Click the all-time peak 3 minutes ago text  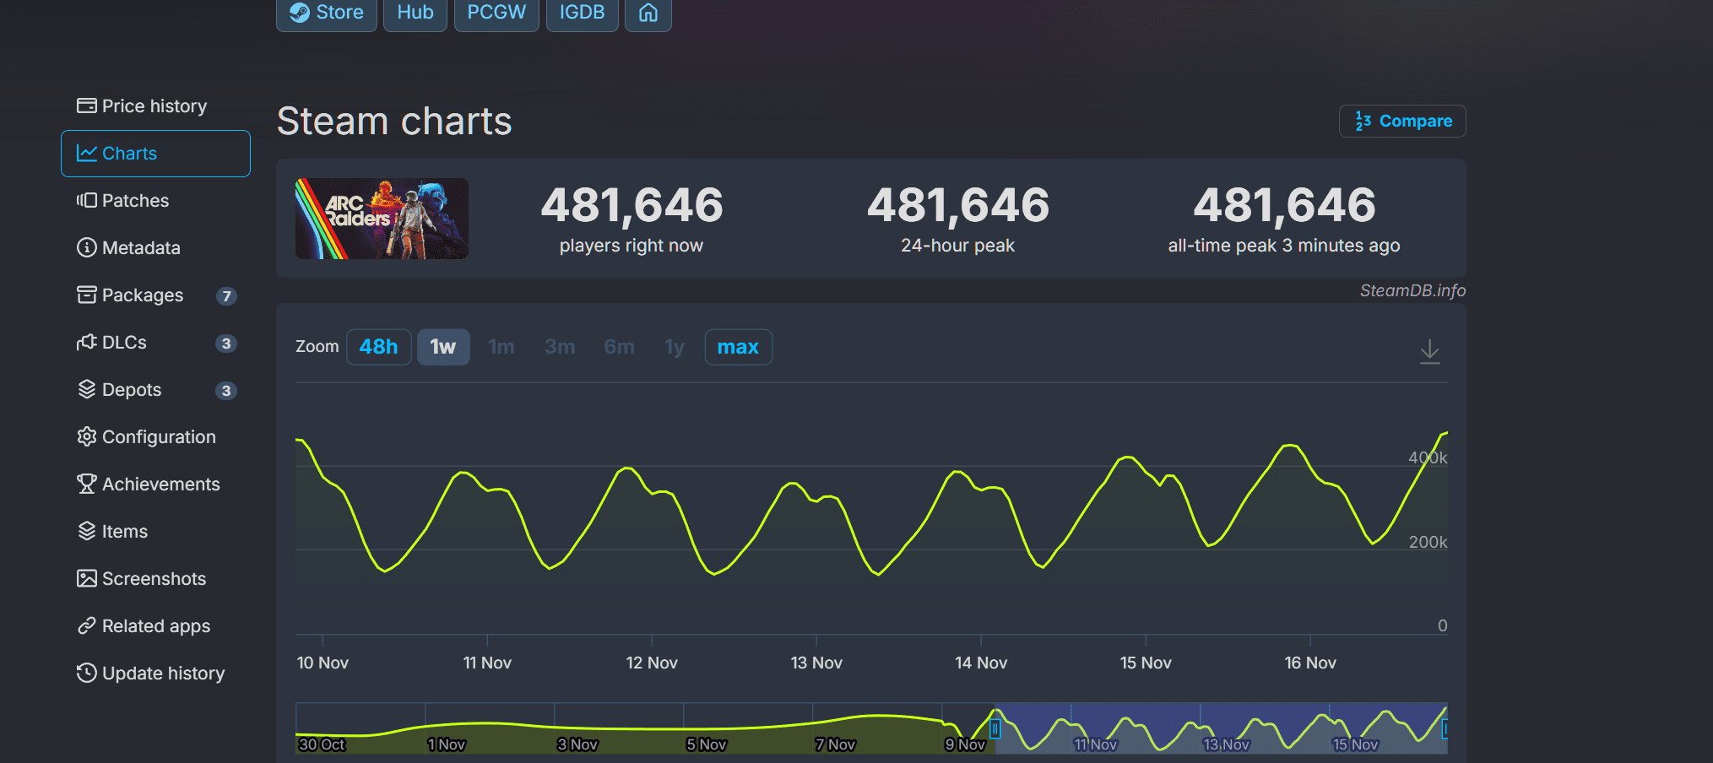coord(1284,246)
